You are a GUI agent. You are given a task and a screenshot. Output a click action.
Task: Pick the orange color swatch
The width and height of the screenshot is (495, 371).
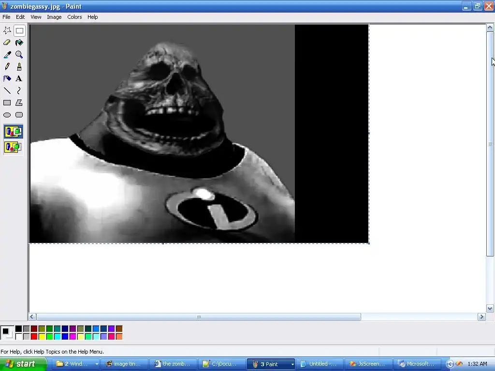point(119,337)
